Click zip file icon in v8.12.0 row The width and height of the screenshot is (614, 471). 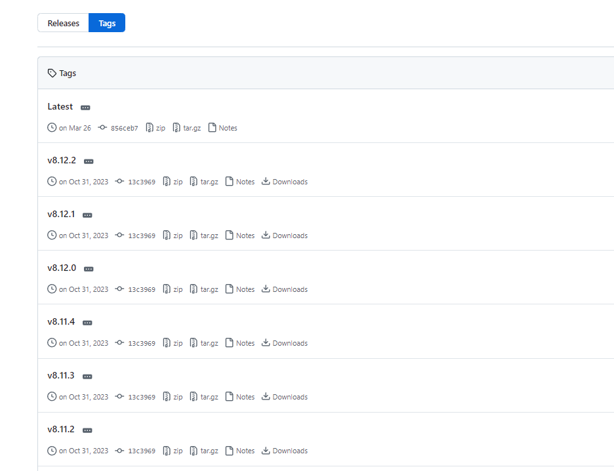click(x=167, y=289)
